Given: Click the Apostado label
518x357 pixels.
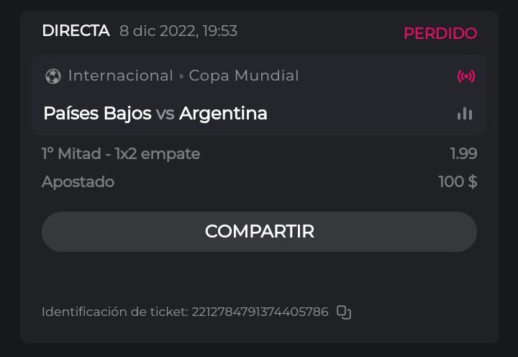Looking at the screenshot, I should [78, 181].
